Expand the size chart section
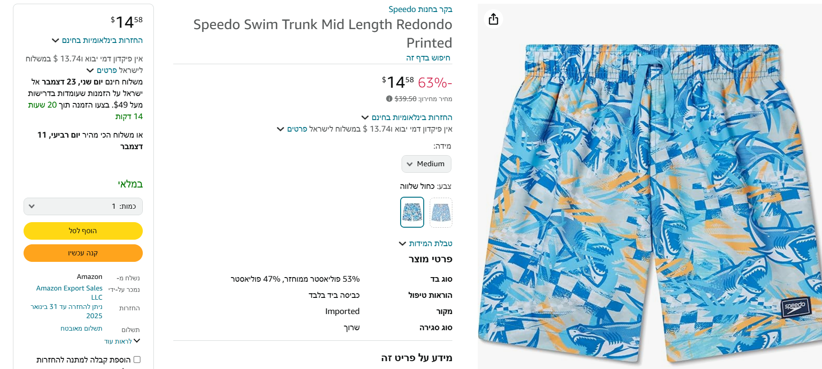 (x=426, y=243)
